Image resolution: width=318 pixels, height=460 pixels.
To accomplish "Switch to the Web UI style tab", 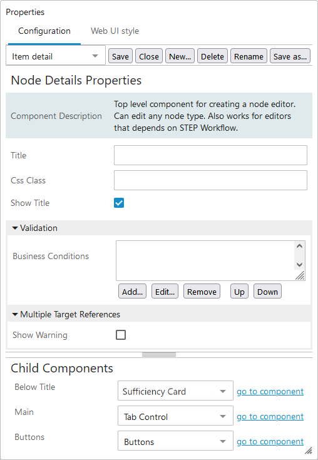I will (115, 31).
